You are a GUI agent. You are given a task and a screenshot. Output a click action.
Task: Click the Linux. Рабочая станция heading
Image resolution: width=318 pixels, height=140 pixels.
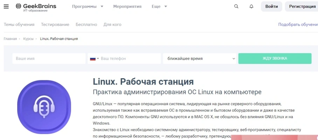[143, 82]
